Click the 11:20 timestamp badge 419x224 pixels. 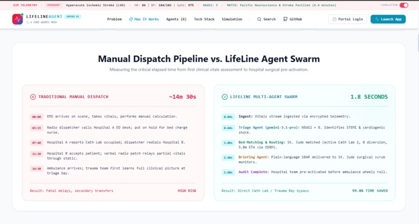pyautogui.click(x=36, y=154)
